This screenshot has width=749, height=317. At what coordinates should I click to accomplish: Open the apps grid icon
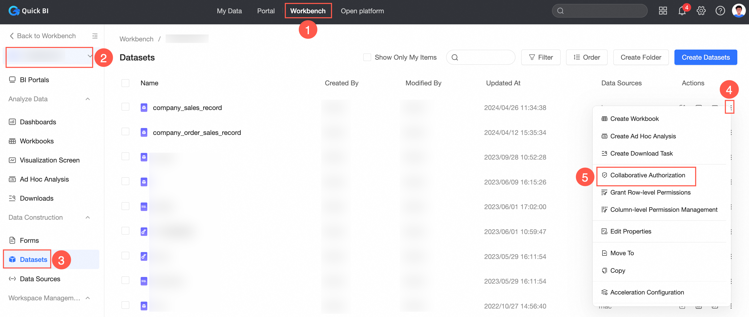coord(663,11)
